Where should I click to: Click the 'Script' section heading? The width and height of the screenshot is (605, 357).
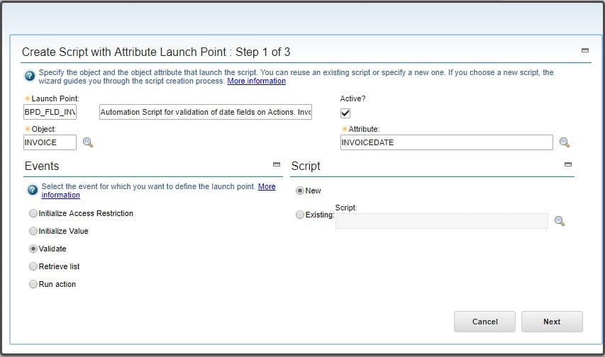306,166
